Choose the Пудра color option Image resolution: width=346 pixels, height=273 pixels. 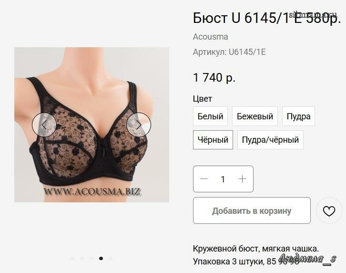tap(298, 116)
